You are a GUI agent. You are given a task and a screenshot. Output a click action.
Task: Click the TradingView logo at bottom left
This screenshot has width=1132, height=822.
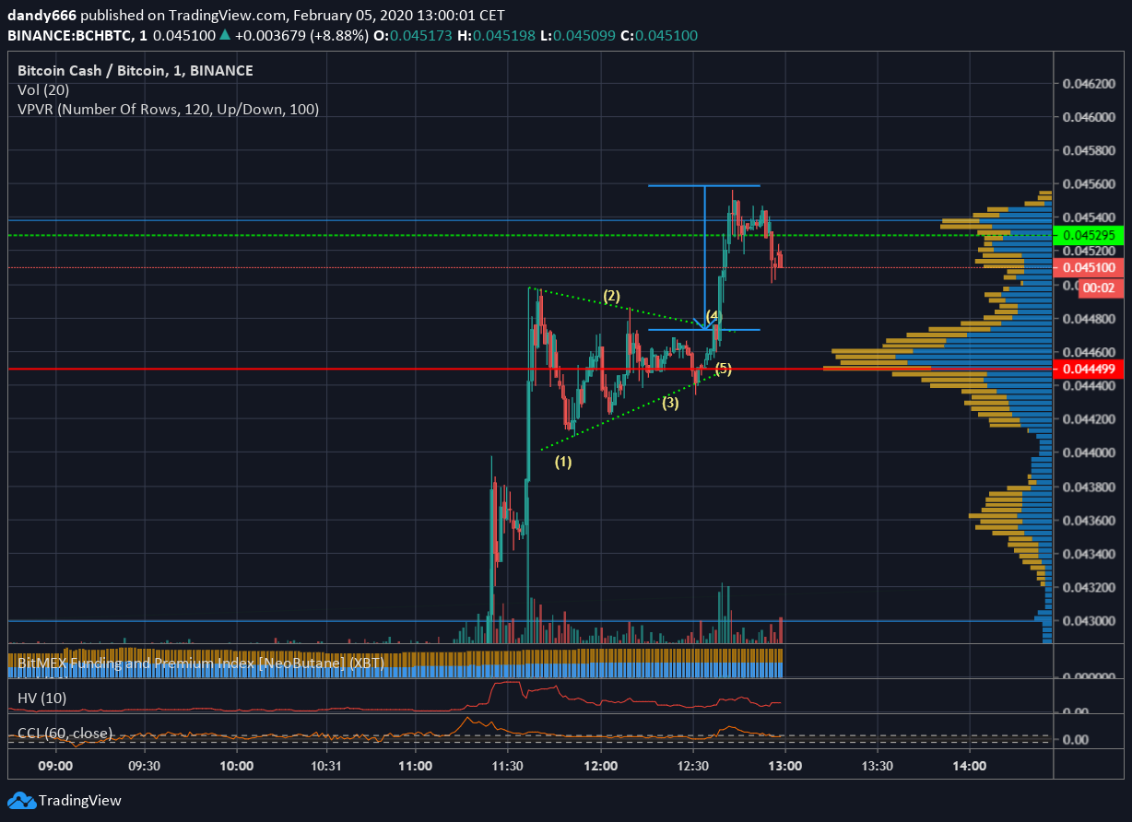65,801
